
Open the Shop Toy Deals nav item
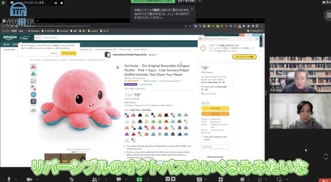125,50
